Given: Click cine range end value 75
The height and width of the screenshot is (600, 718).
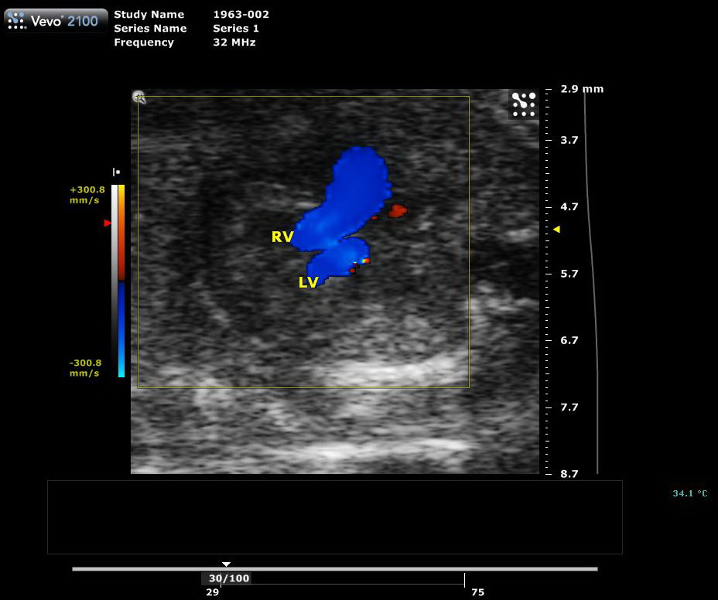Looking at the screenshot, I should click(x=477, y=591).
